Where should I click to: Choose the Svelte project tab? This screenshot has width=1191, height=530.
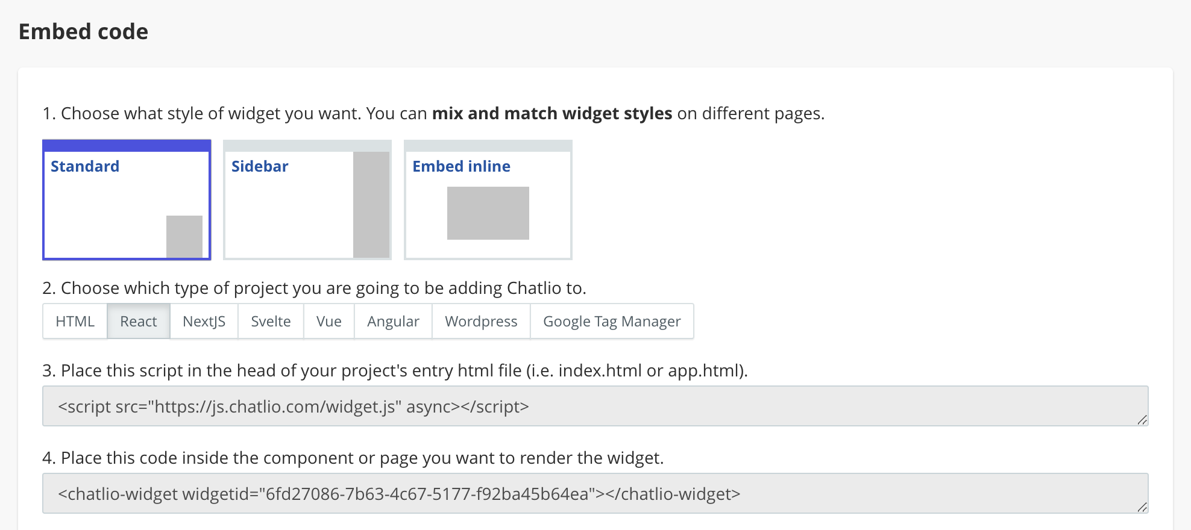(271, 322)
